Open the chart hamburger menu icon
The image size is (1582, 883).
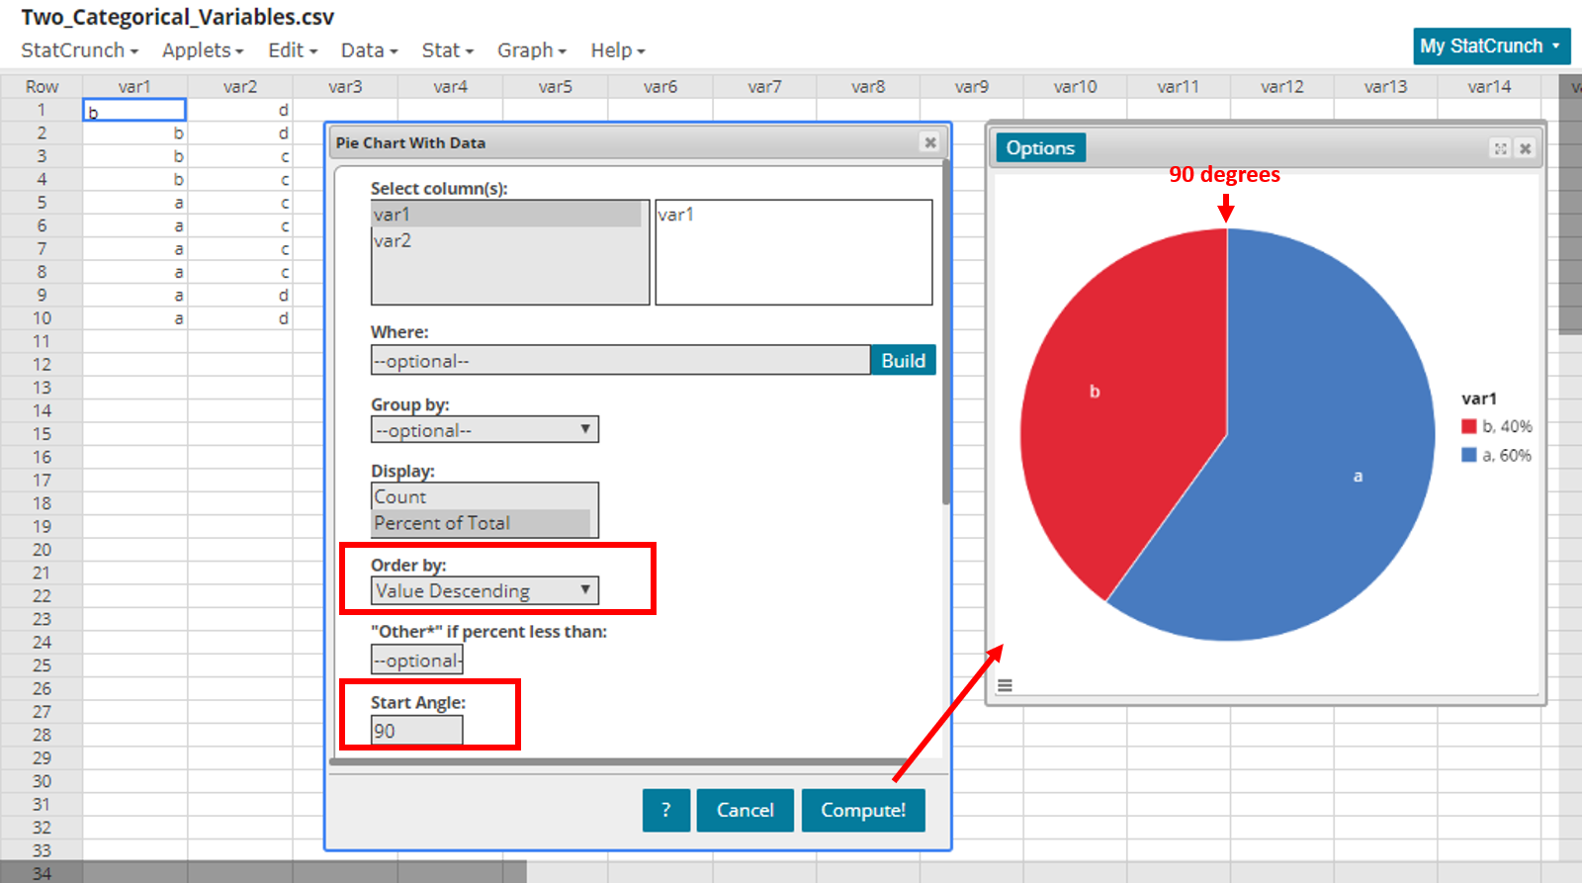pyautogui.click(x=1005, y=685)
